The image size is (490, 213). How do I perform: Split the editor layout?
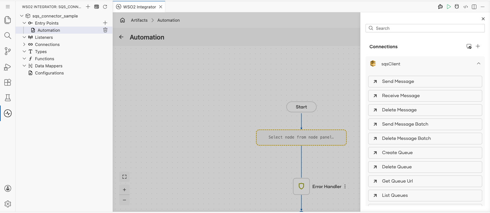pos(474,7)
